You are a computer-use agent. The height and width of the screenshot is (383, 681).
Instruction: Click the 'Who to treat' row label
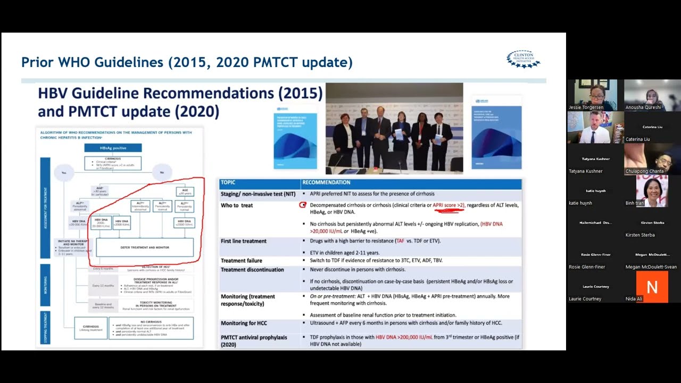point(237,205)
